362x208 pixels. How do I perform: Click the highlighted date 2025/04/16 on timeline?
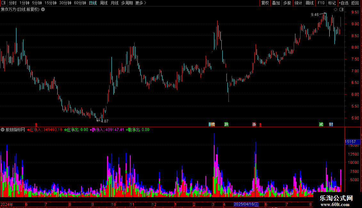[246, 204]
